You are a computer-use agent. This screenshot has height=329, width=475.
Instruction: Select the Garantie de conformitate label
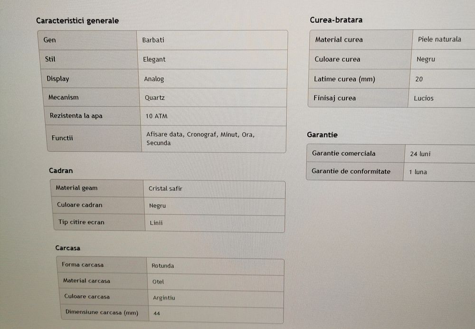[351, 171]
